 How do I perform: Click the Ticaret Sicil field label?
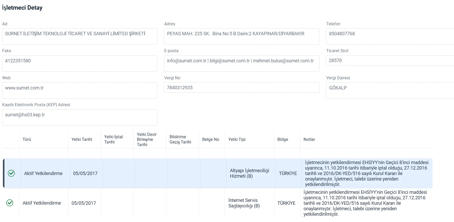pos(337,51)
